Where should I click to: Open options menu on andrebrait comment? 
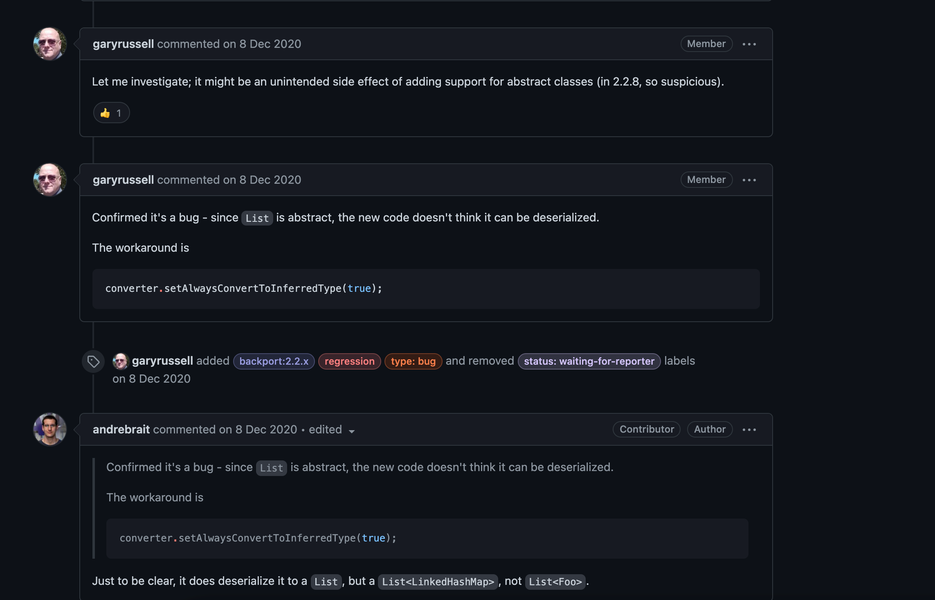749,430
